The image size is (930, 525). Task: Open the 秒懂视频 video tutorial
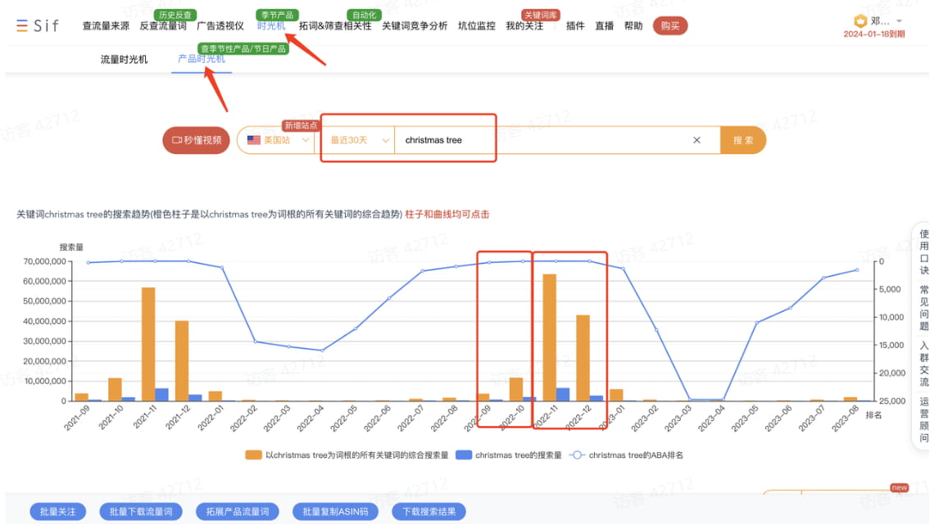(196, 140)
